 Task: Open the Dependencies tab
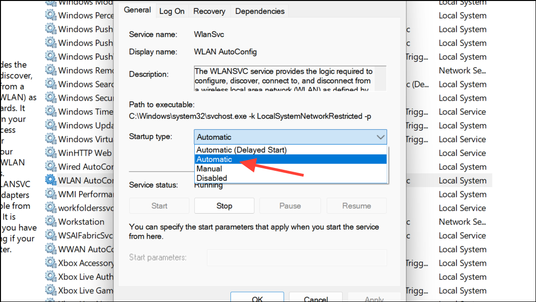(259, 11)
